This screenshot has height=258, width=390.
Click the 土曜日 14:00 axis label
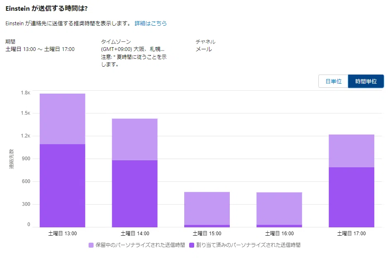pyautogui.click(x=135, y=234)
